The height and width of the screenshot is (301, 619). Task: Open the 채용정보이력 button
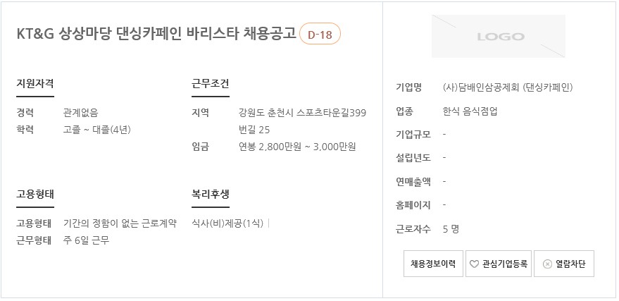click(x=434, y=264)
